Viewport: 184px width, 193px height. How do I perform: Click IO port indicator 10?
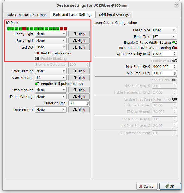(x=47, y=29)
